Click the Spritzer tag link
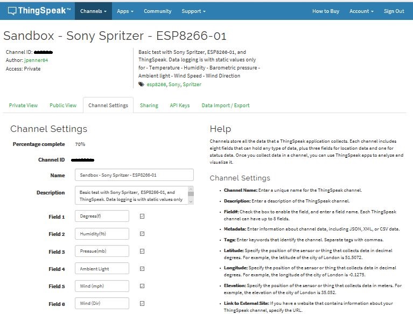 pos(191,85)
